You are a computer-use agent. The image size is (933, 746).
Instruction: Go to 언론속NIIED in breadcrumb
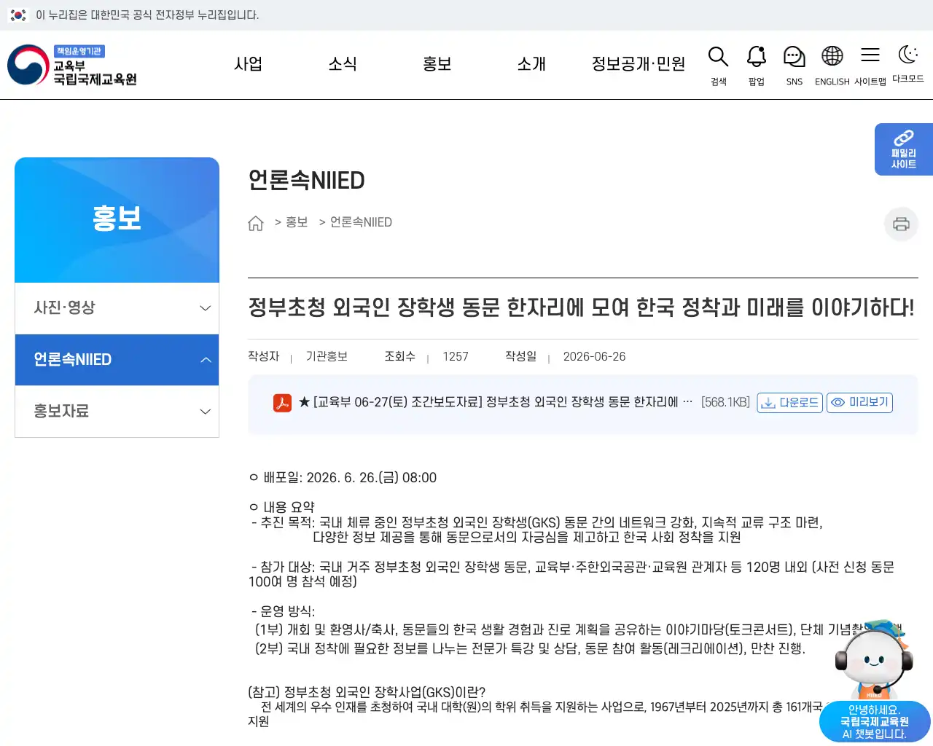(x=361, y=222)
